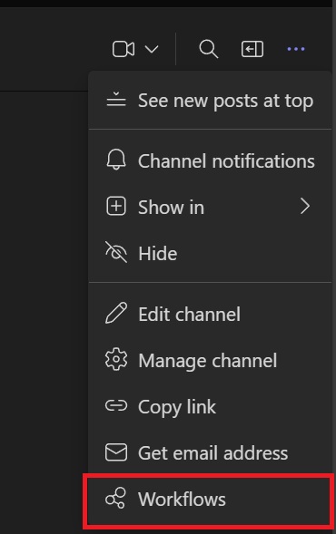Screen dimensions: 336x534
Task: Choose Edit channel from the menu
Action: coord(210,314)
